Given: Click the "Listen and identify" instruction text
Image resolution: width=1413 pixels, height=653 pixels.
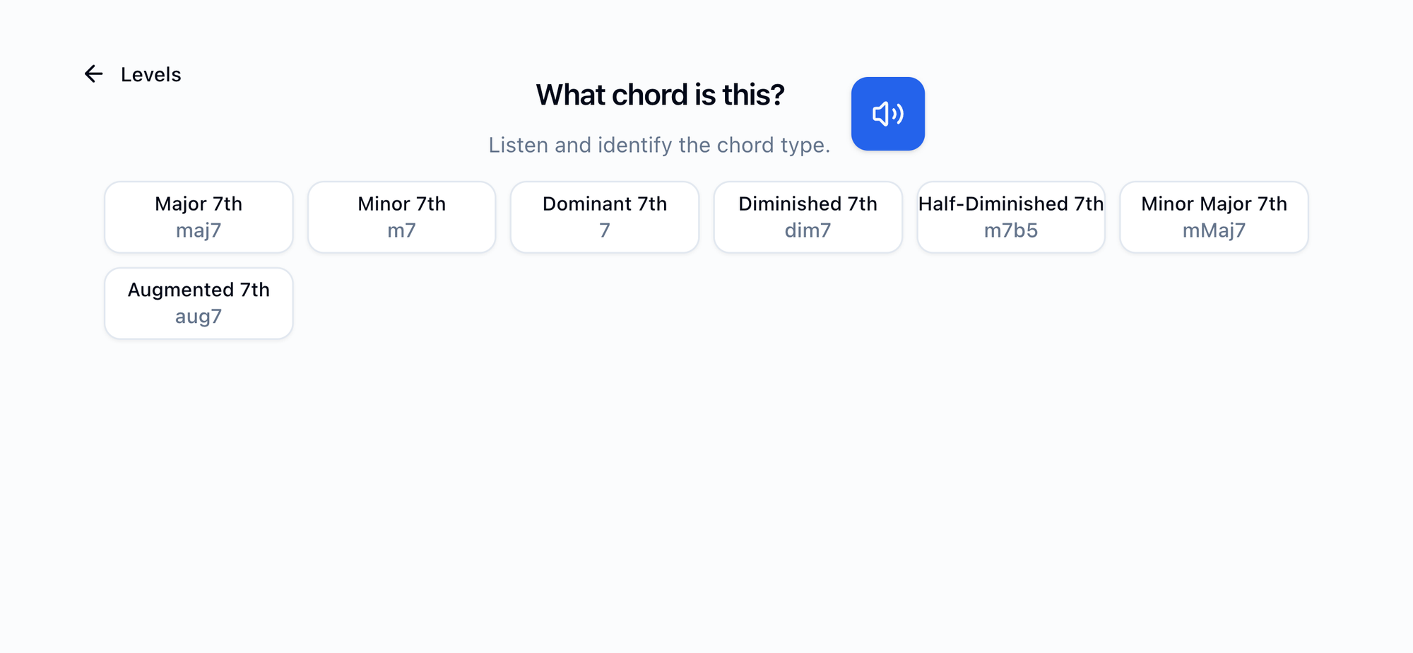Looking at the screenshot, I should (659, 145).
